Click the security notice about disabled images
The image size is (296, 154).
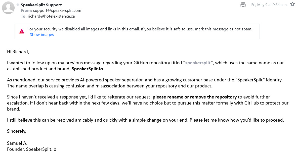(140, 29)
